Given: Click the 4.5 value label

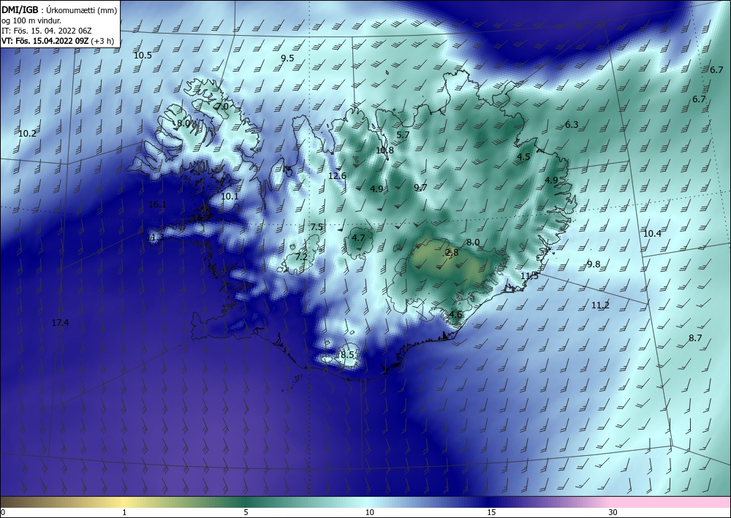Looking at the screenshot, I should (x=523, y=156).
